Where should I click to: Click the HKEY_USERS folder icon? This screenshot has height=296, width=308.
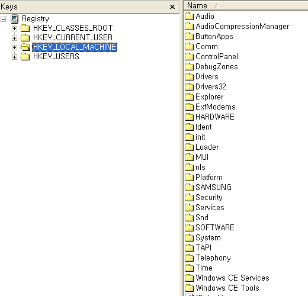25,57
